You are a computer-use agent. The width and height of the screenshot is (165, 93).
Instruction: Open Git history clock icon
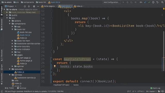coord(153,2)
